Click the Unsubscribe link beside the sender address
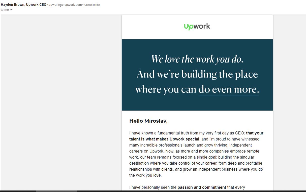This screenshot has width=306, height=192. tap(92, 5)
